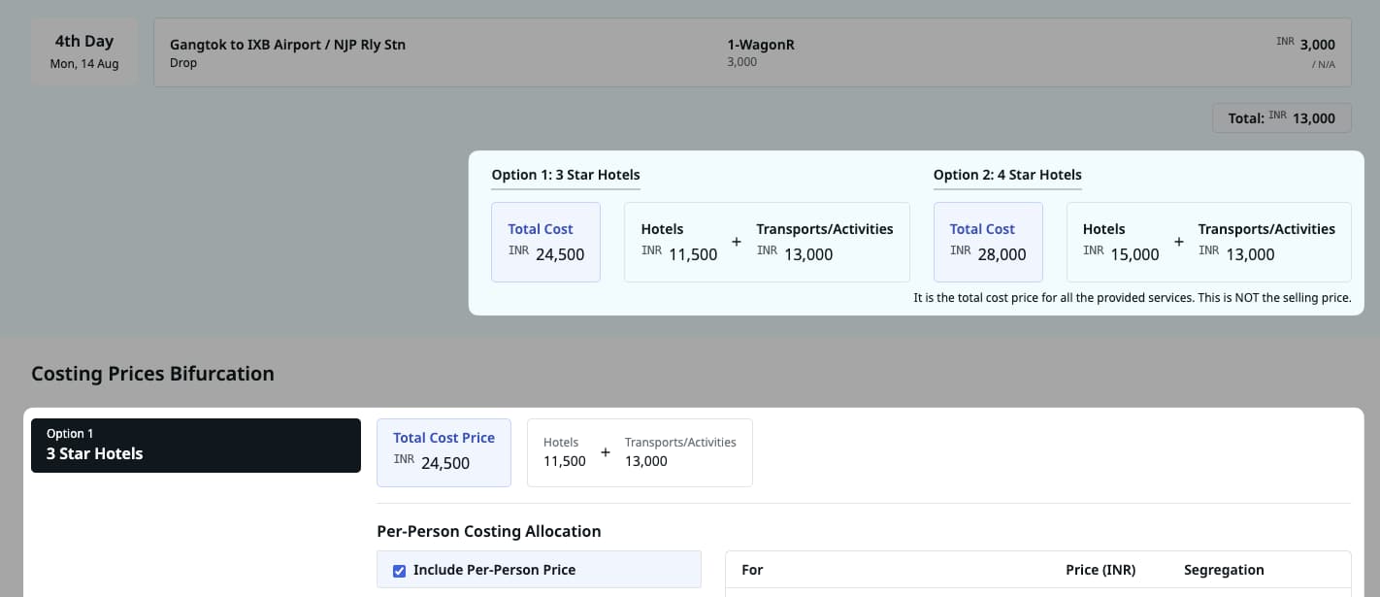The width and height of the screenshot is (1380, 597).
Task: Click the Total Cost Price 24,500 card
Action: tap(444, 452)
